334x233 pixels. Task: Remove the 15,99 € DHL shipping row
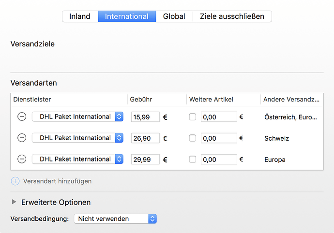pyautogui.click(x=22, y=116)
